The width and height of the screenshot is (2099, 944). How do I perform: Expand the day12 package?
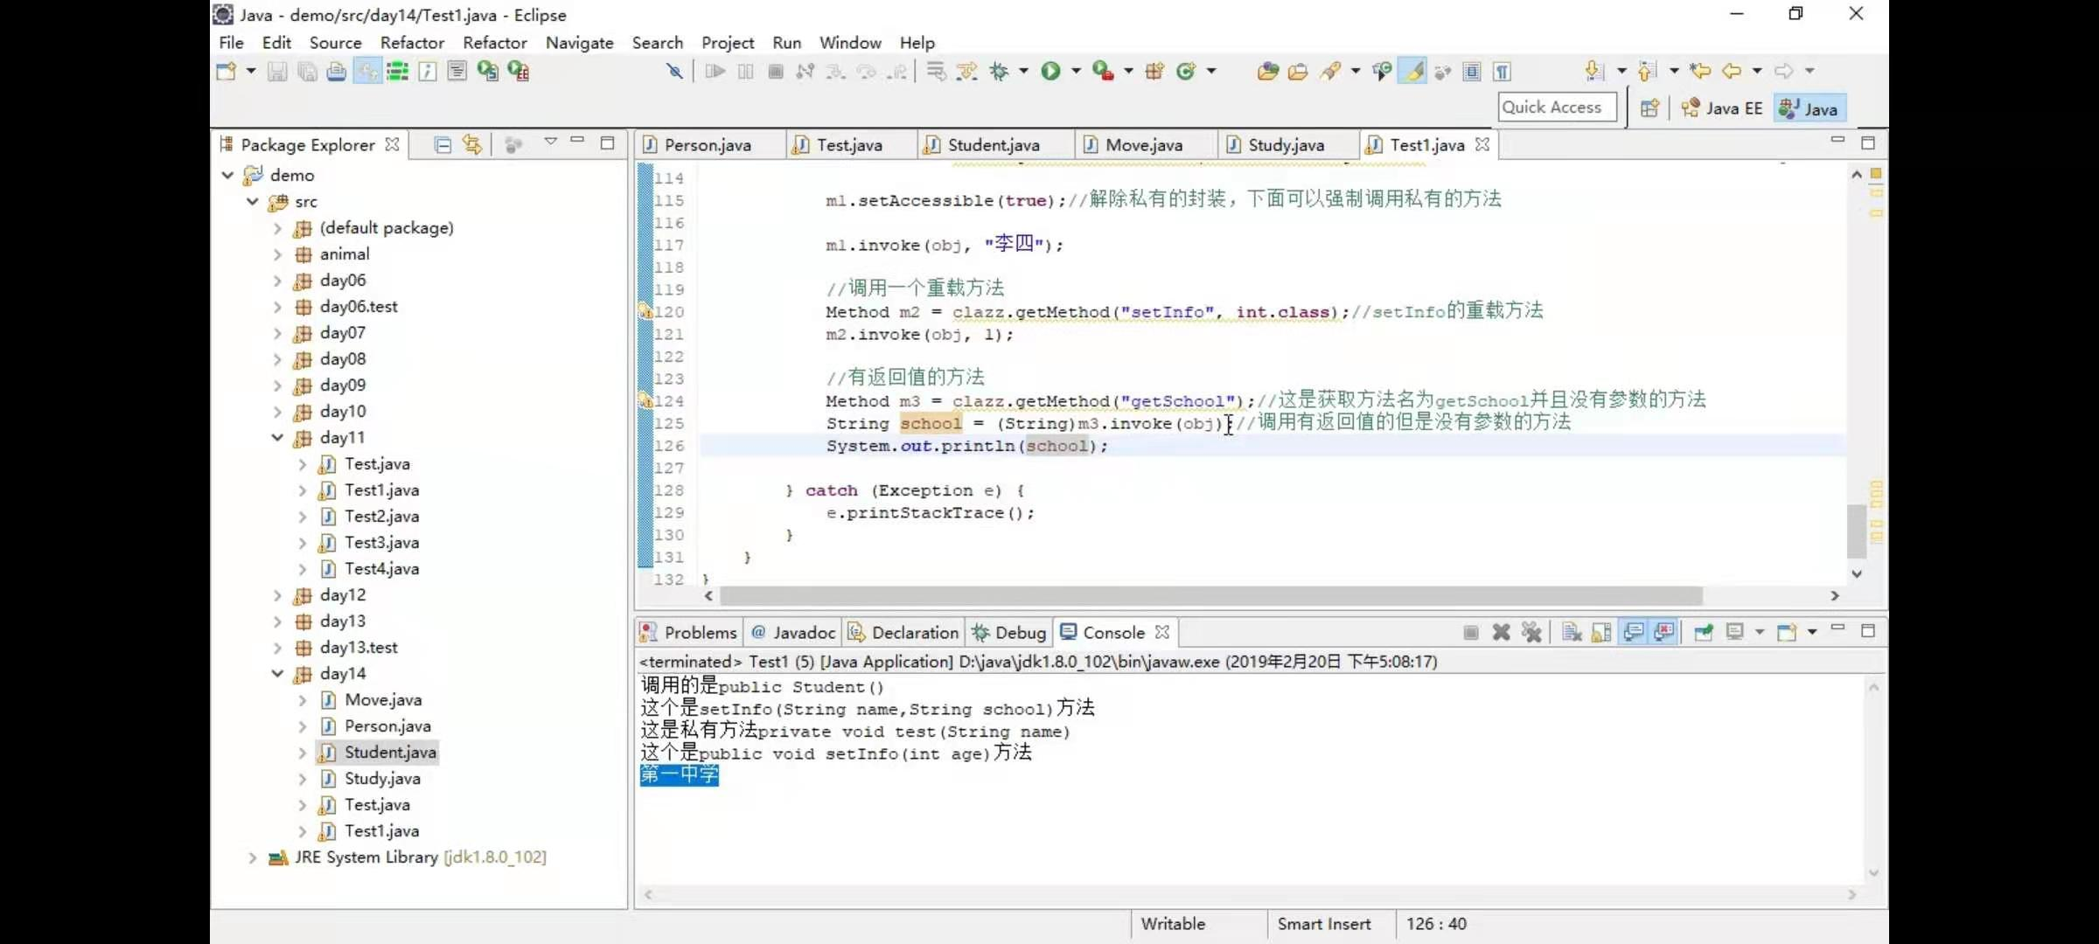tap(277, 595)
